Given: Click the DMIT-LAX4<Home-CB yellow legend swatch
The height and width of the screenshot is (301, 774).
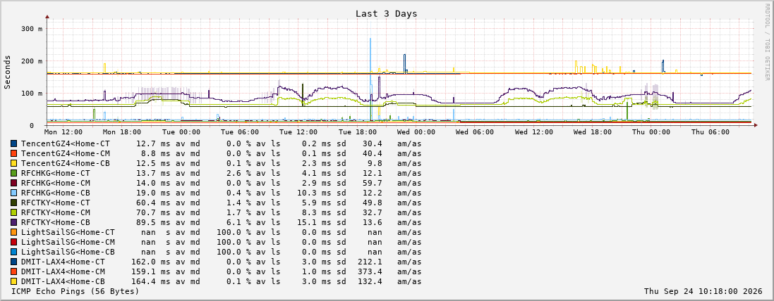Looking at the screenshot, I should point(14,281).
